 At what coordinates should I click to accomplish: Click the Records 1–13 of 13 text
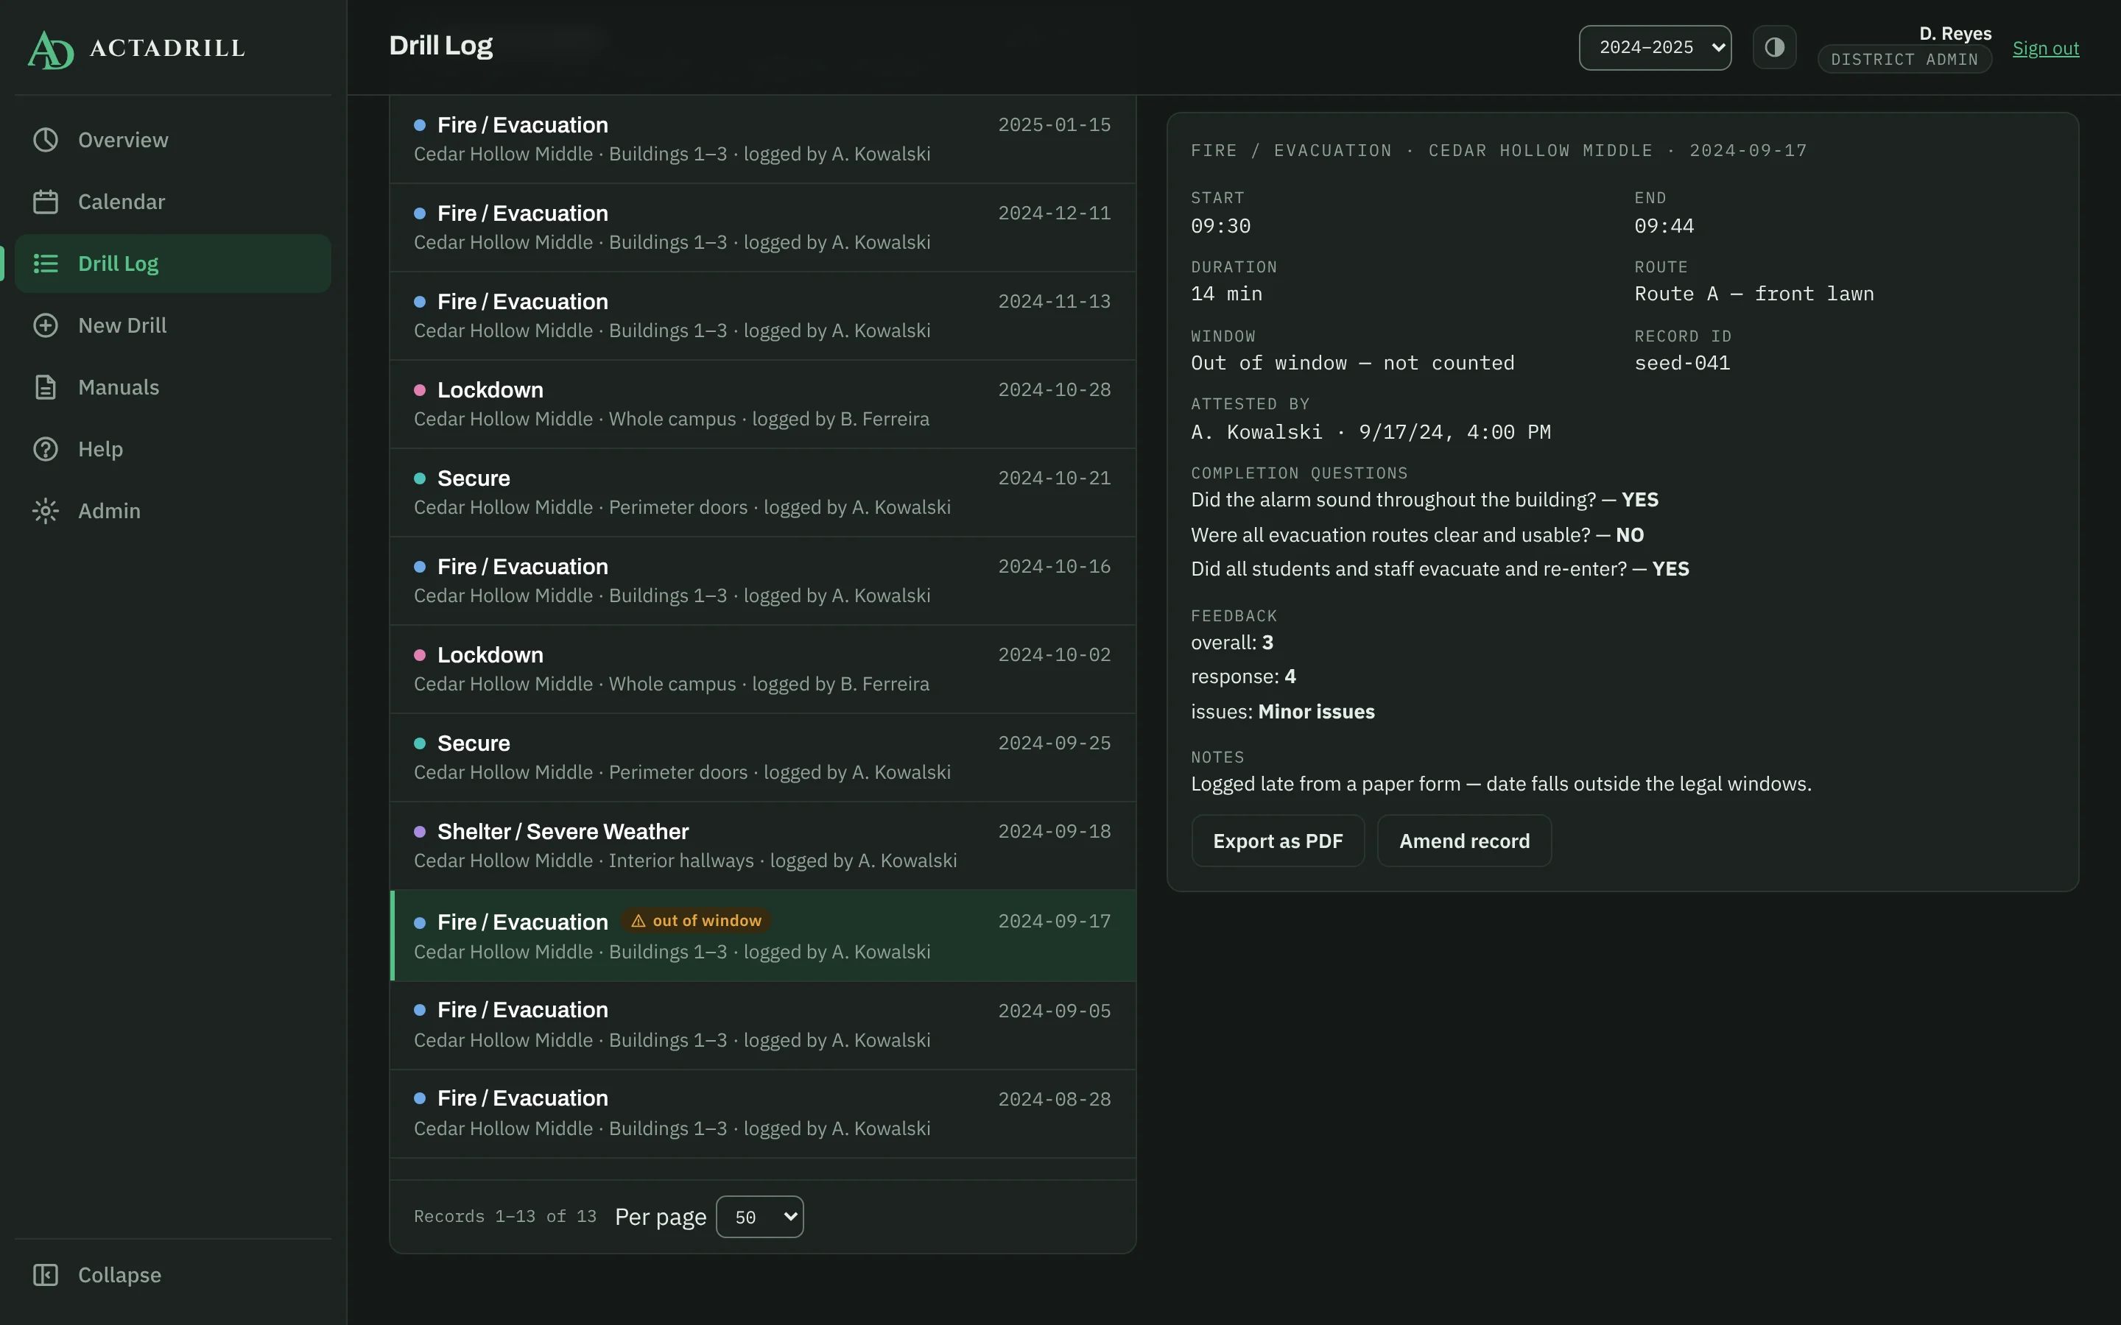coord(504,1216)
